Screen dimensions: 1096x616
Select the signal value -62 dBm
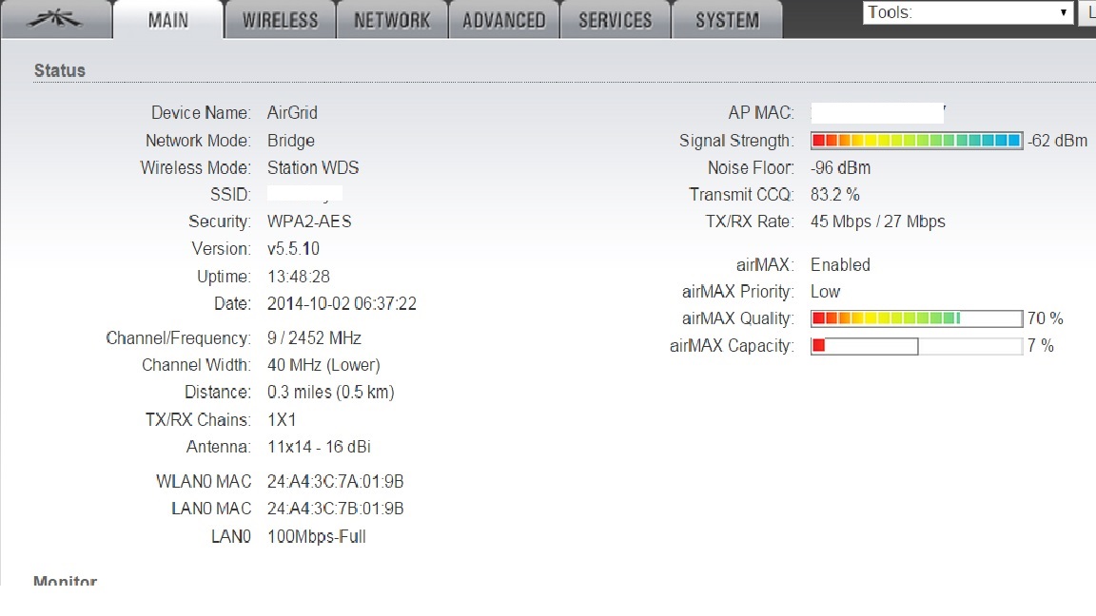tap(1058, 141)
